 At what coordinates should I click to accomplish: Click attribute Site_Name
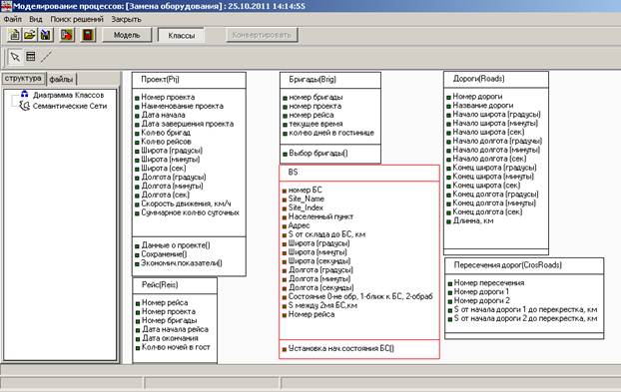pyautogui.click(x=307, y=198)
